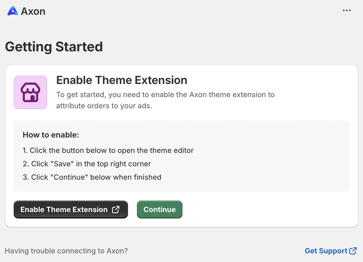Viewport: 363px width, 262px height.
Task: Select the Axon app logo in the header
Action: pyautogui.click(x=12, y=11)
